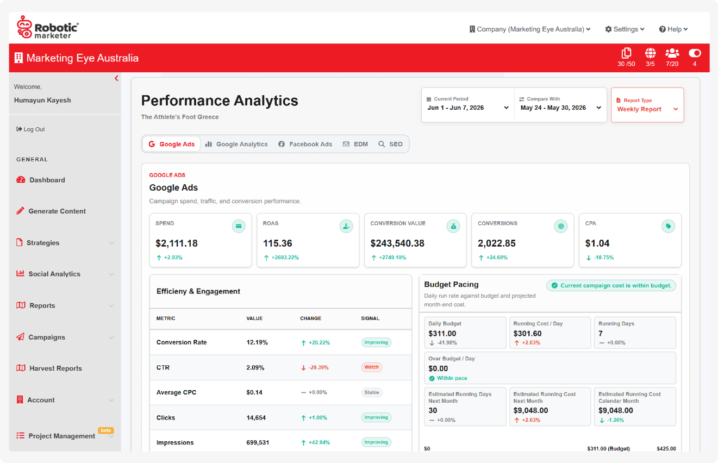Click the Account building icon

pos(20,399)
